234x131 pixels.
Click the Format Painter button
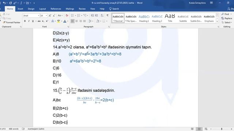tap(11, 23)
